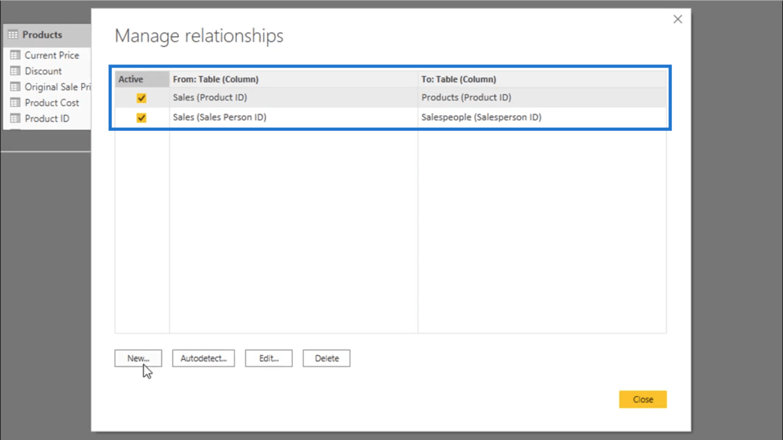
Task: Click the New... relationship button
Action: point(138,358)
